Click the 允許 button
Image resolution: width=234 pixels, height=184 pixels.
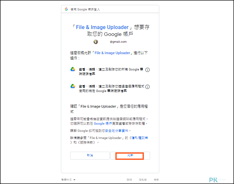[x=130, y=156]
